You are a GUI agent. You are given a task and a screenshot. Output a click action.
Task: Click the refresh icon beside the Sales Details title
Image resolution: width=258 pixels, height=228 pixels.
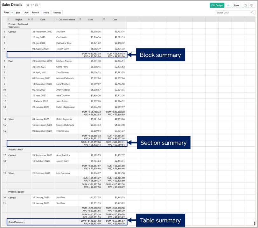pos(32,5)
